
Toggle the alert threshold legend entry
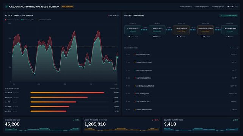(44, 20)
